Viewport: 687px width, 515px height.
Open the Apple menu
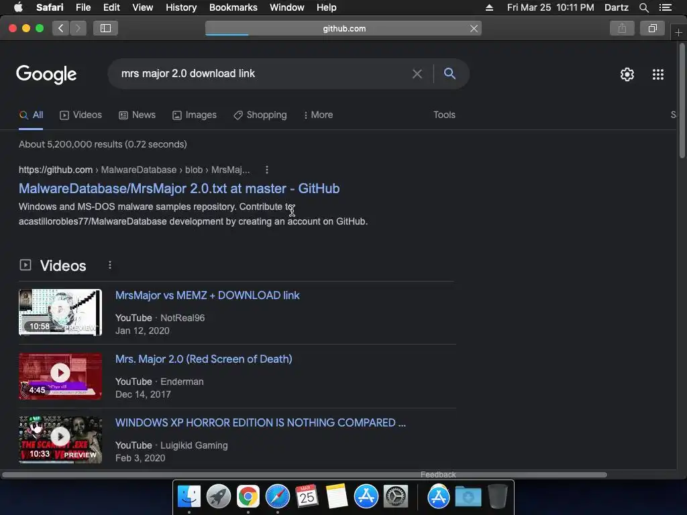coord(18,7)
